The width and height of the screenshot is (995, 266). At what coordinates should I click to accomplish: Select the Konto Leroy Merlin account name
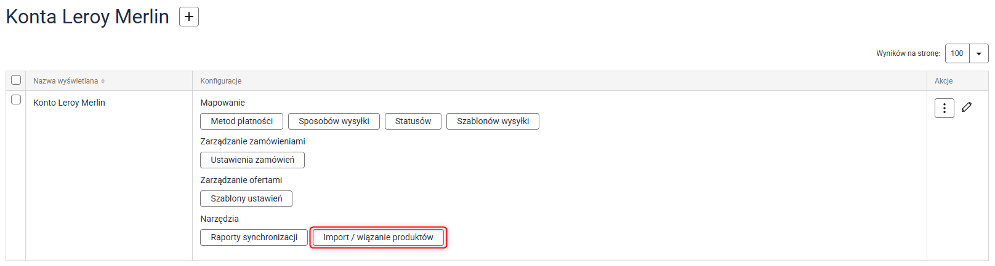coord(69,103)
